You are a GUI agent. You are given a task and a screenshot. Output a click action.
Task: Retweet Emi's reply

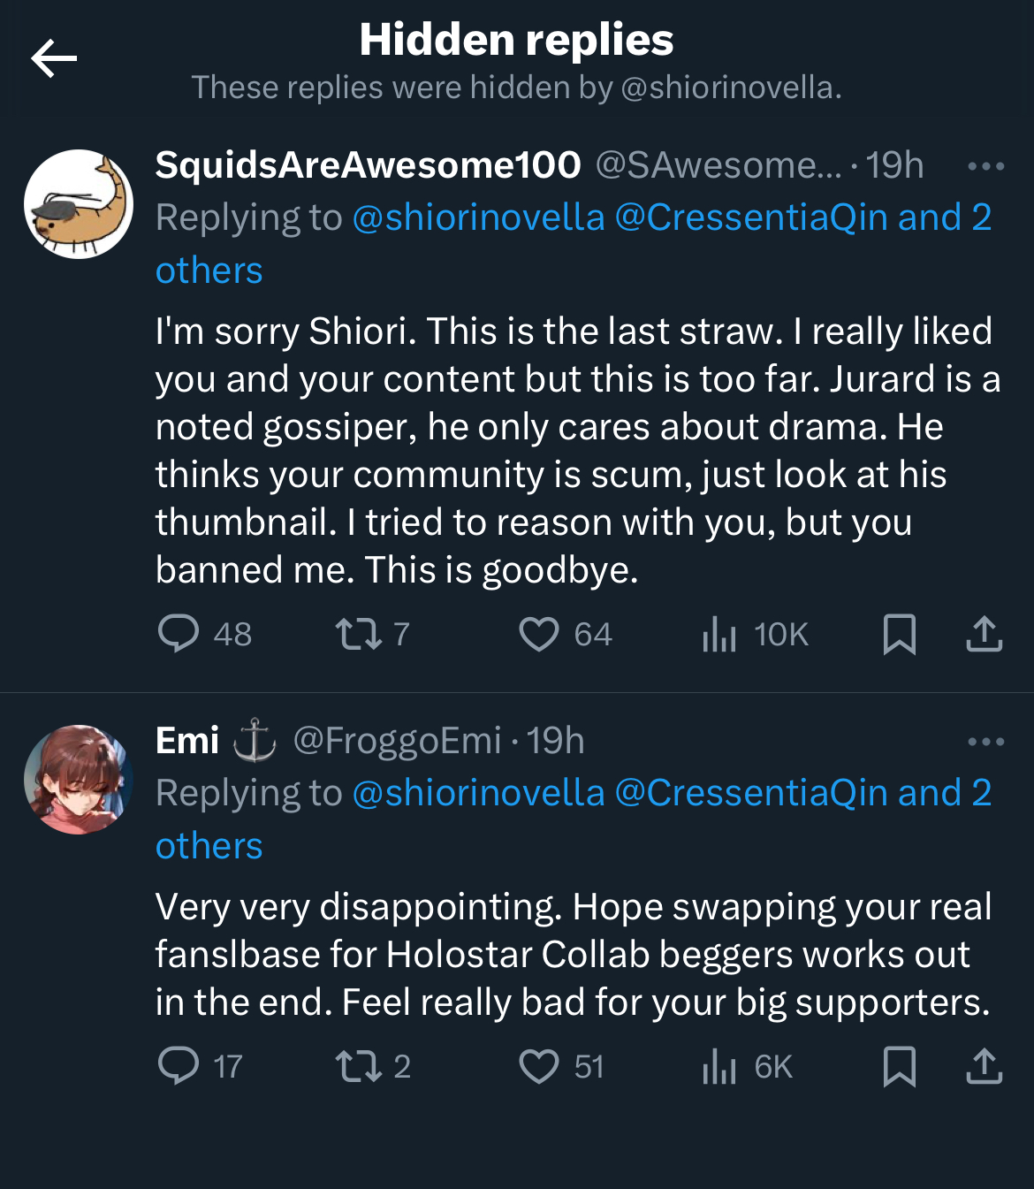pyautogui.click(x=359, y=1066)
